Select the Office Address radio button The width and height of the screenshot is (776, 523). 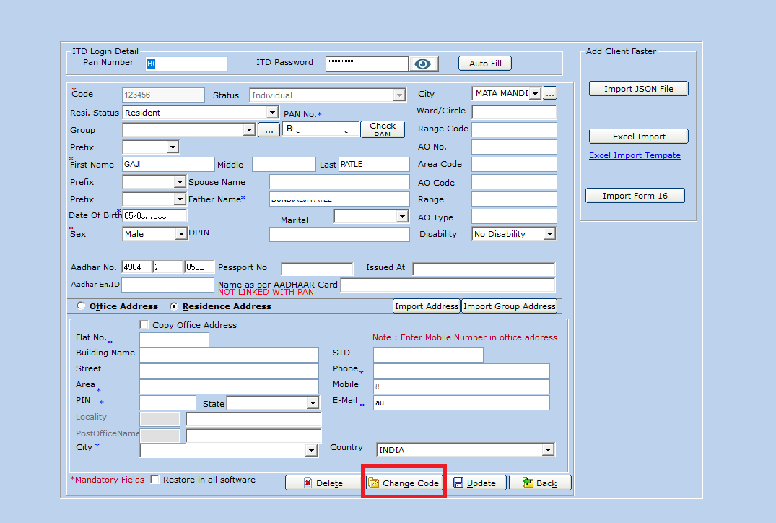point(81,306)
